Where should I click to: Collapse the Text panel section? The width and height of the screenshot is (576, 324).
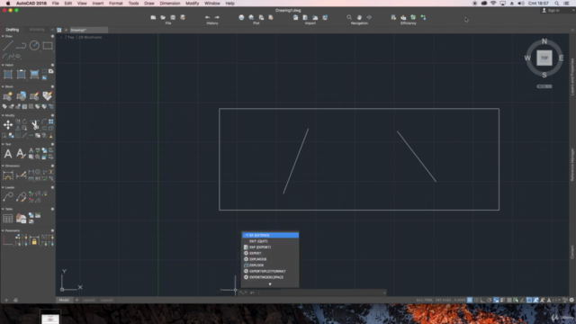pyautogui.click(x=3, y=144)
